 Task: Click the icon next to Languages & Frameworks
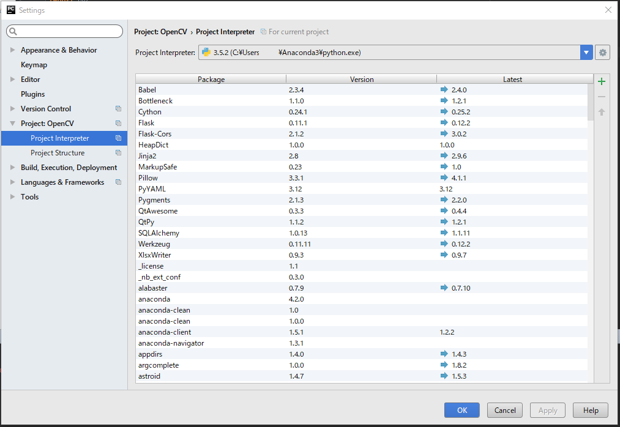tap(118, 182)
